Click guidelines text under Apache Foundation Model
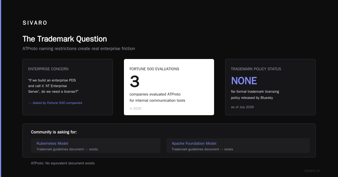 (203, 149)
